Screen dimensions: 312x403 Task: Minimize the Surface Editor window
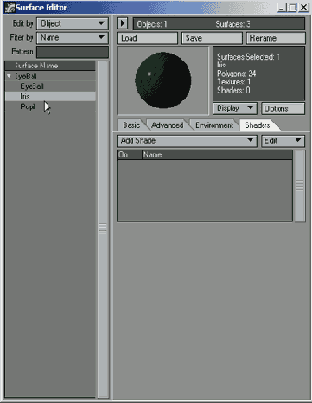pyautogui.click(x=282, y=7)
